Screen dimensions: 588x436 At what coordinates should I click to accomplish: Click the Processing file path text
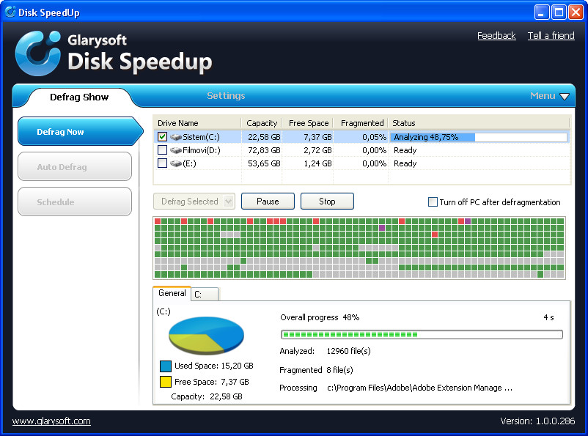tap(419, 388)
